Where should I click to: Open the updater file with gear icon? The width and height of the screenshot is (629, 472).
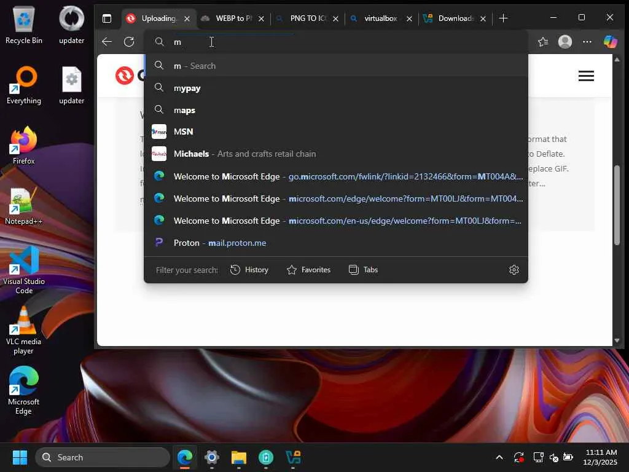coord(71,85)
